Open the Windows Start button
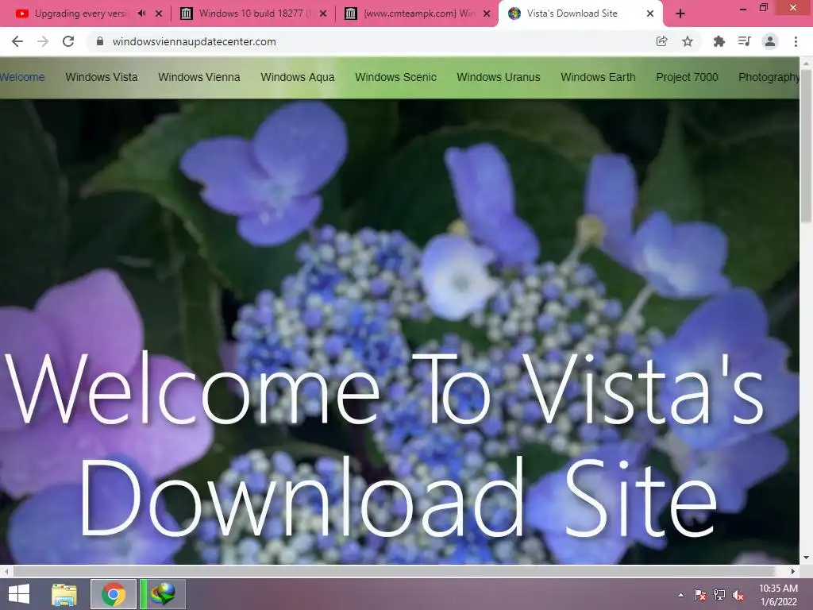This screenshot has width=813, height=610. coord(19,594)
